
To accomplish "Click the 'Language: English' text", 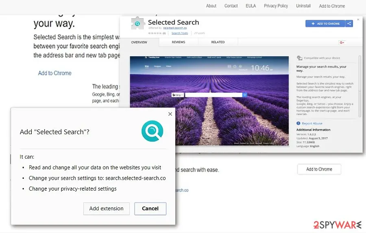I will coord(308,146).
